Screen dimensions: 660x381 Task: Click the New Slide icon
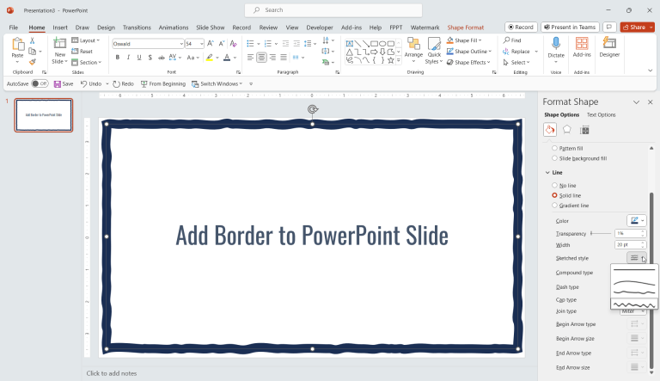(x=59, y=45)
